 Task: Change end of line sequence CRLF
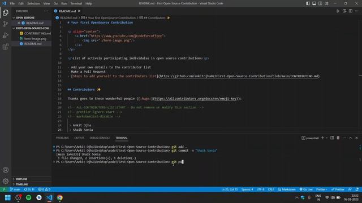[x=271, y=189]
